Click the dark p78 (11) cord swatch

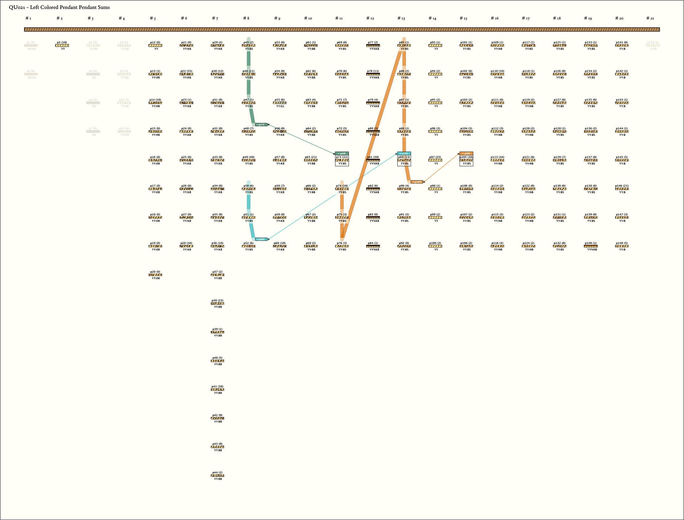(373, 74)
